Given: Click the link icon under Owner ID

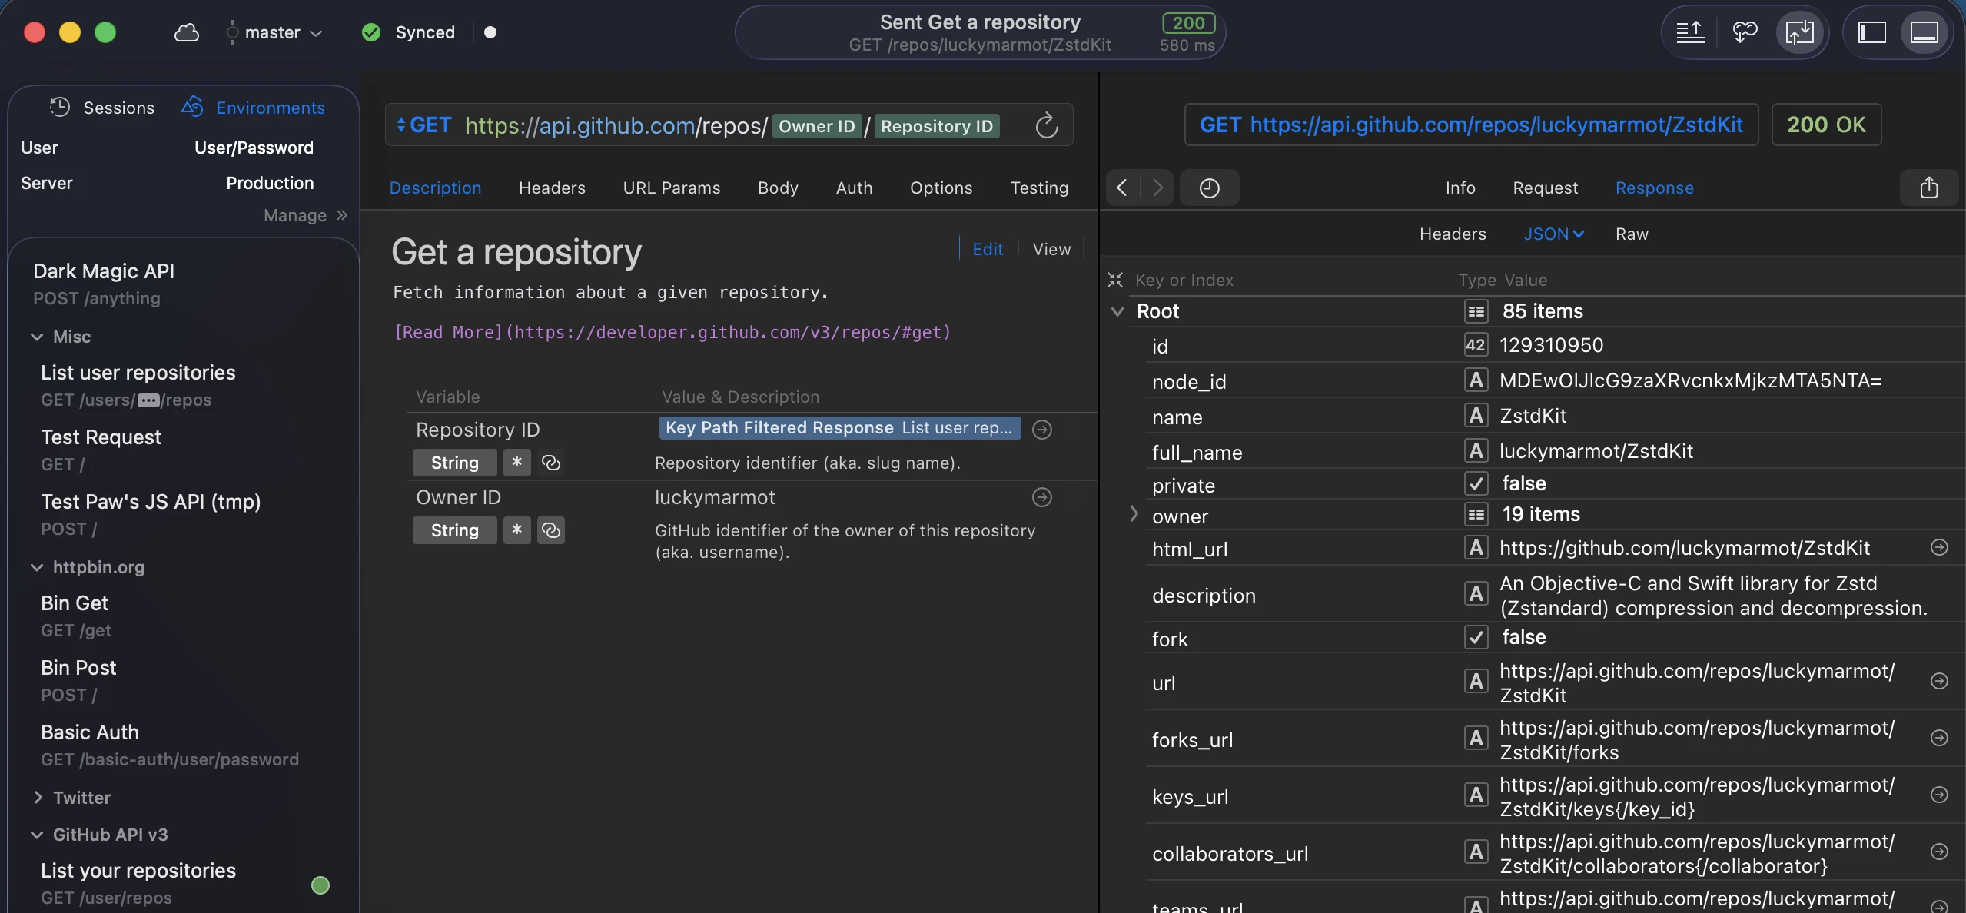Looking at the screenshot, I should (550, 530).
